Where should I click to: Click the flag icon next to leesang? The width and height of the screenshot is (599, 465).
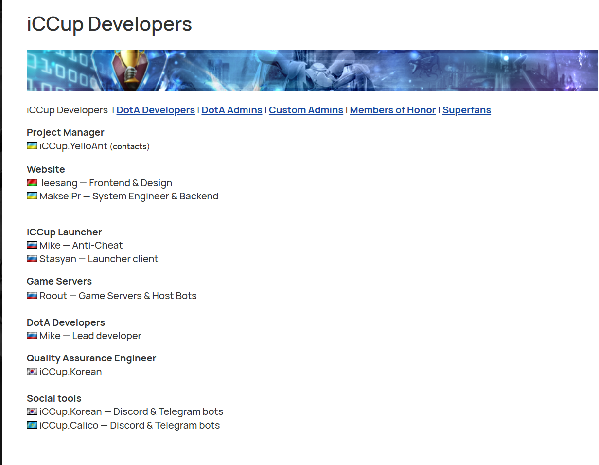(32, 183)
